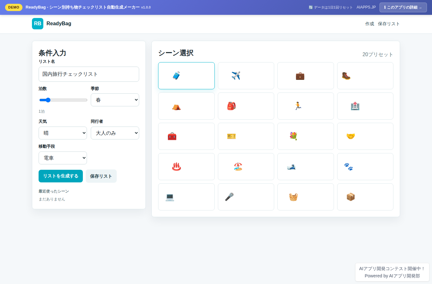
Task: Select the hospital scene card
Action: point(365,106)
